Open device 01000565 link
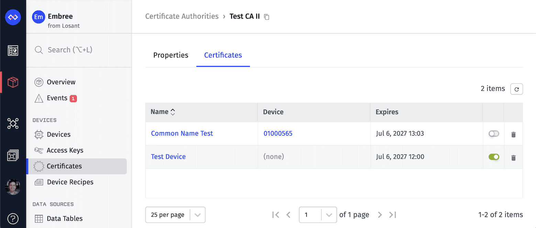 (x=278, y=134)
